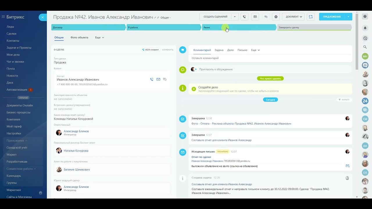This screenshot has width=372, height=209.
Task: Click the Оставьте комментарий input field
Action: [x=270, y=58]
